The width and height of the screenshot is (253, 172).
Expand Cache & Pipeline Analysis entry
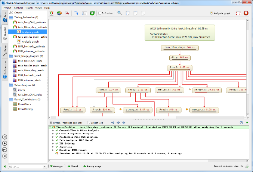click(53, 134)
